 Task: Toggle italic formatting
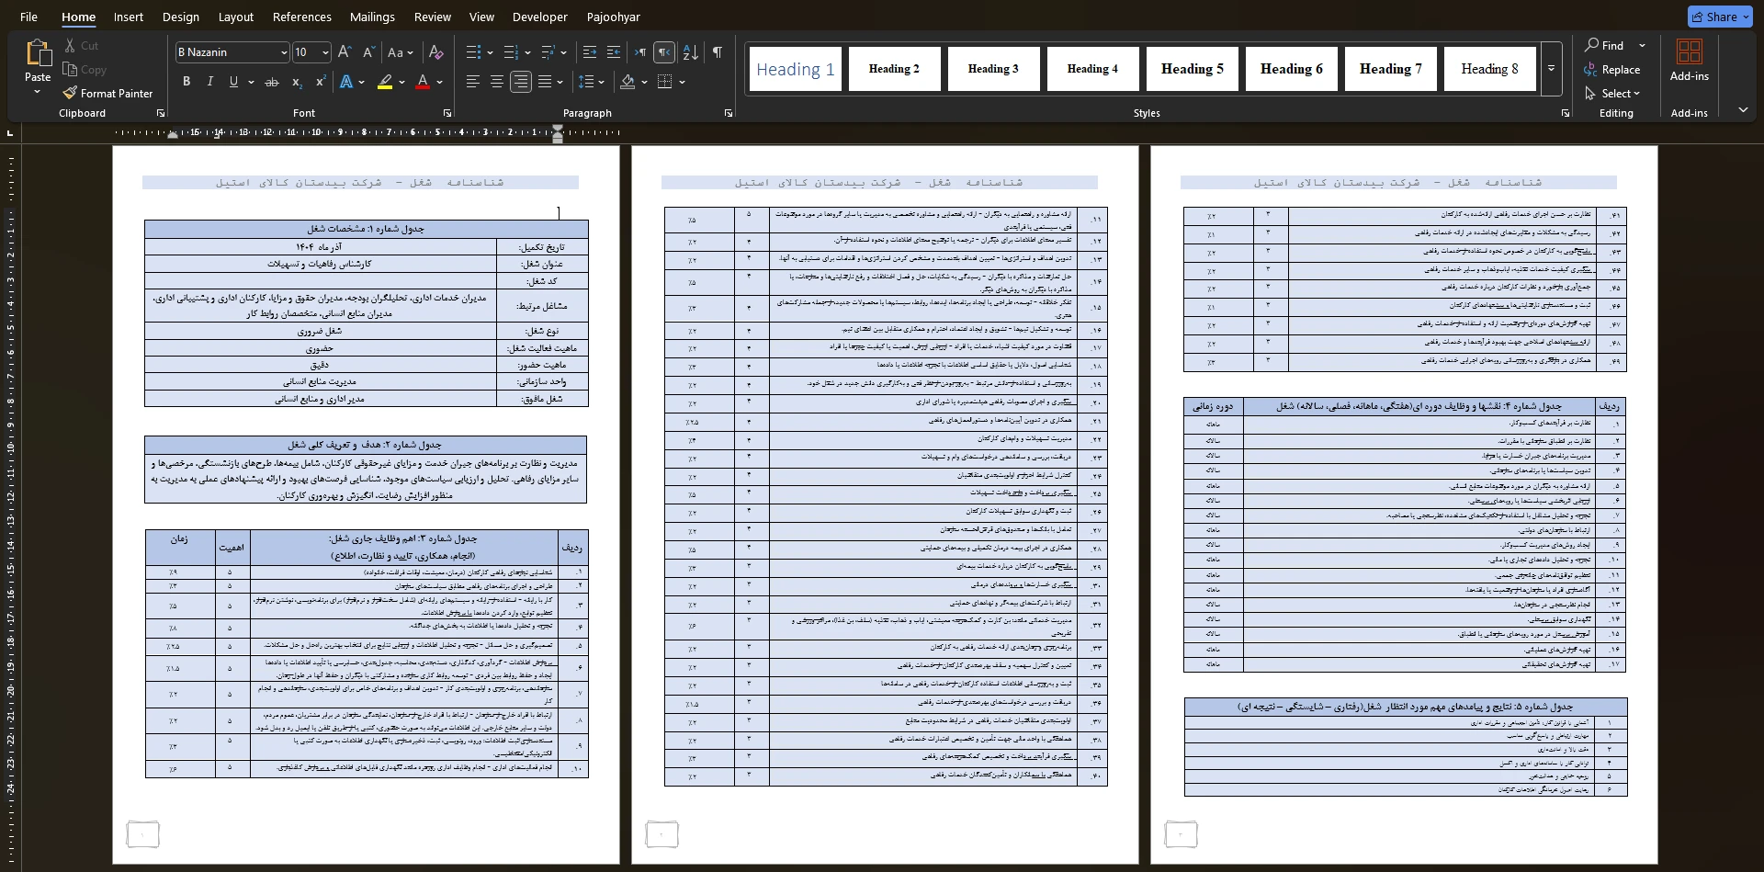tap(209, 82)
